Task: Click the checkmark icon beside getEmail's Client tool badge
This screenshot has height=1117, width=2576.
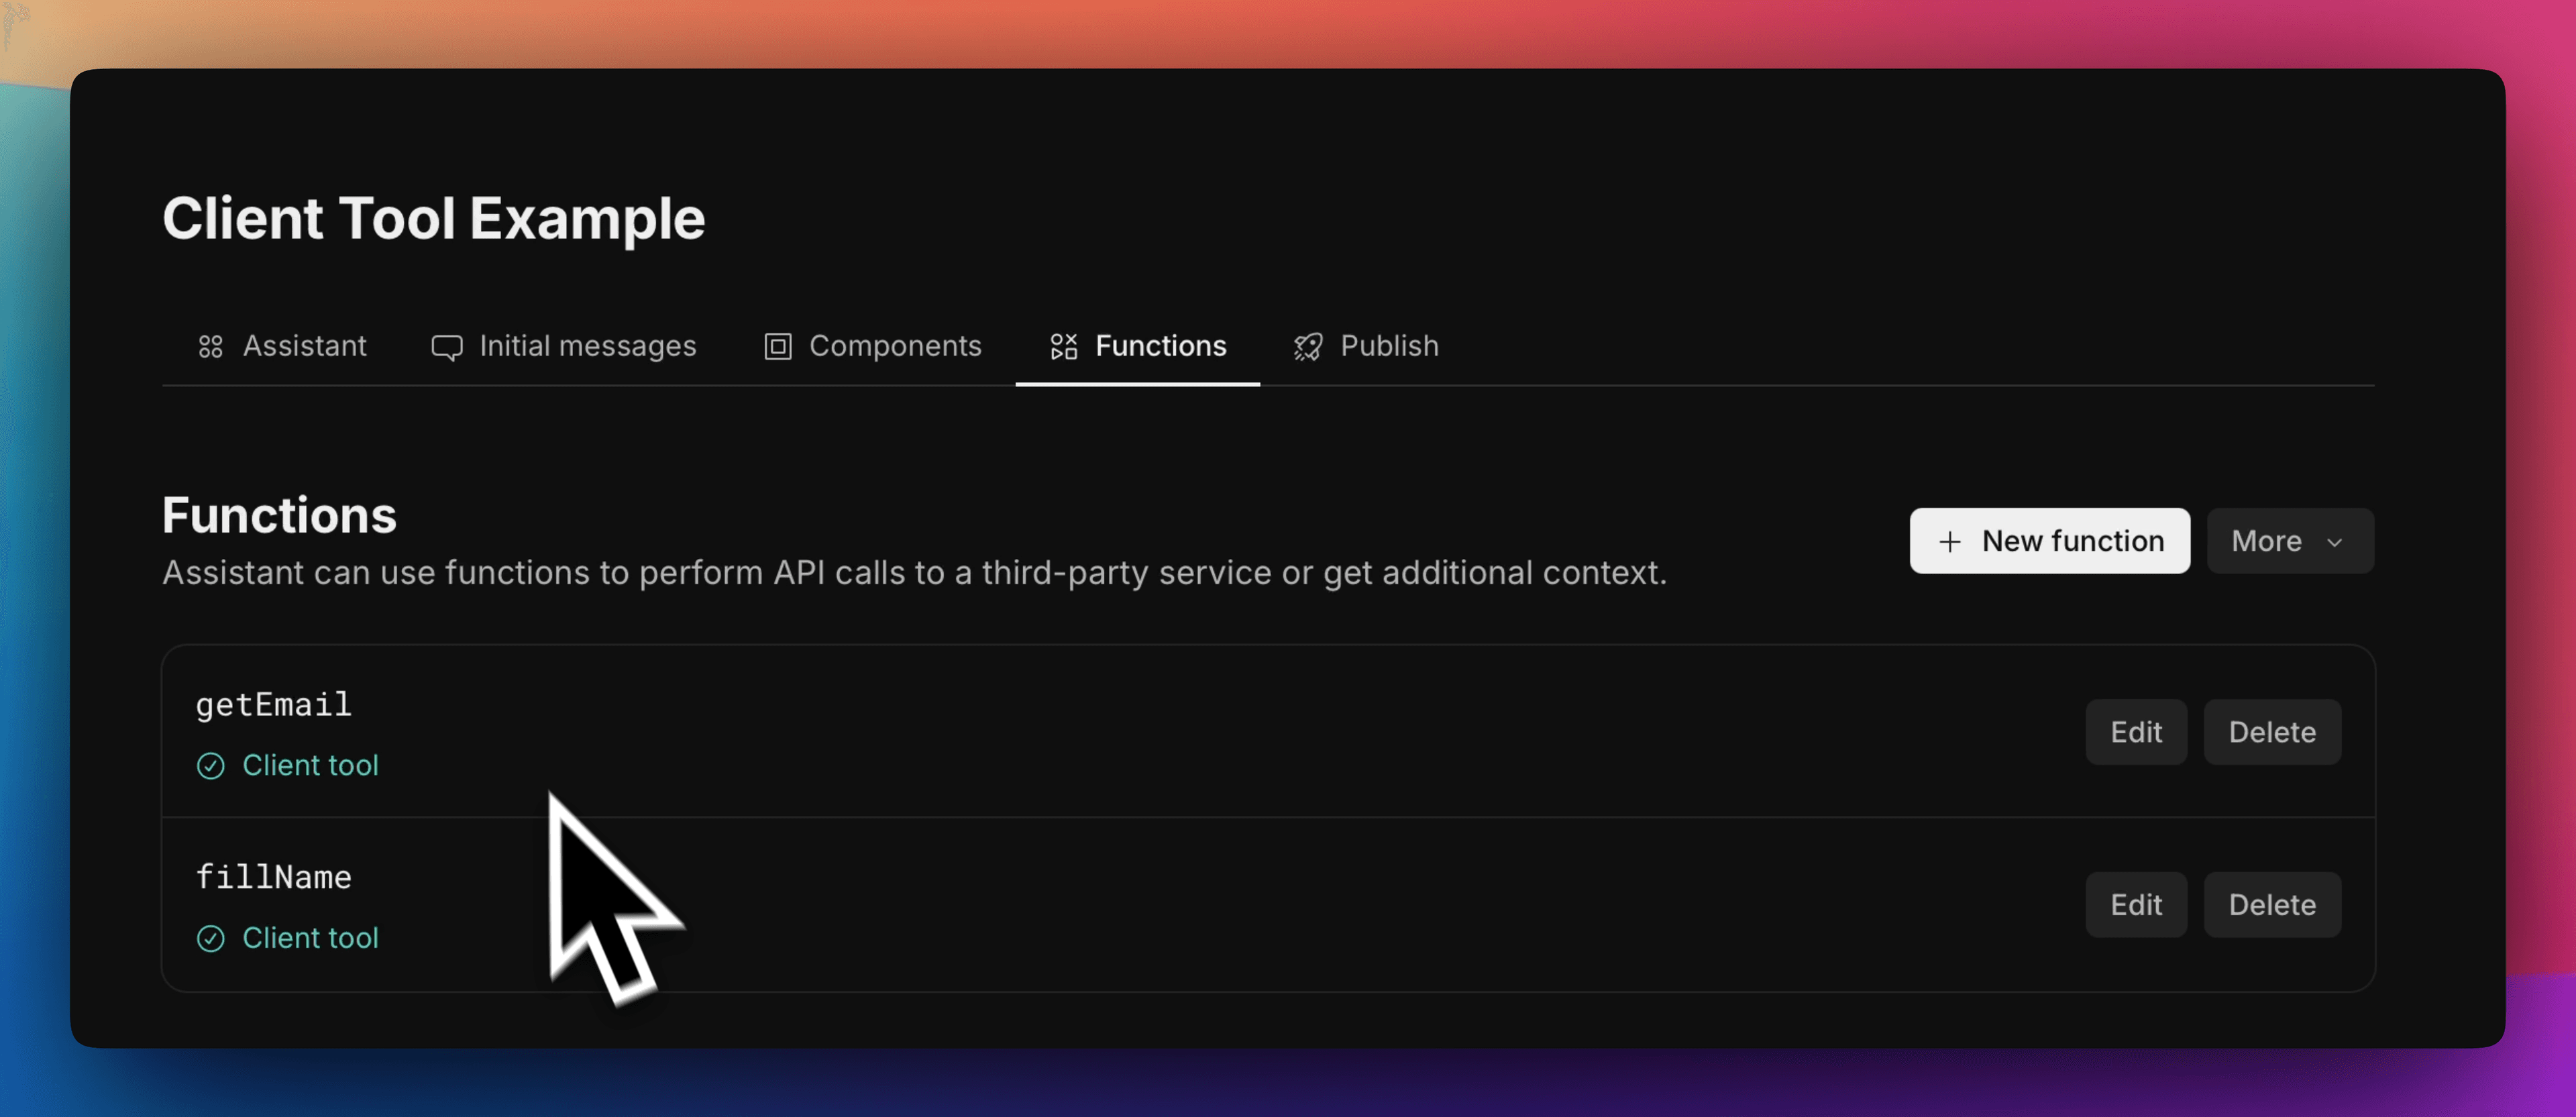Action: click(x=211, y=766)
